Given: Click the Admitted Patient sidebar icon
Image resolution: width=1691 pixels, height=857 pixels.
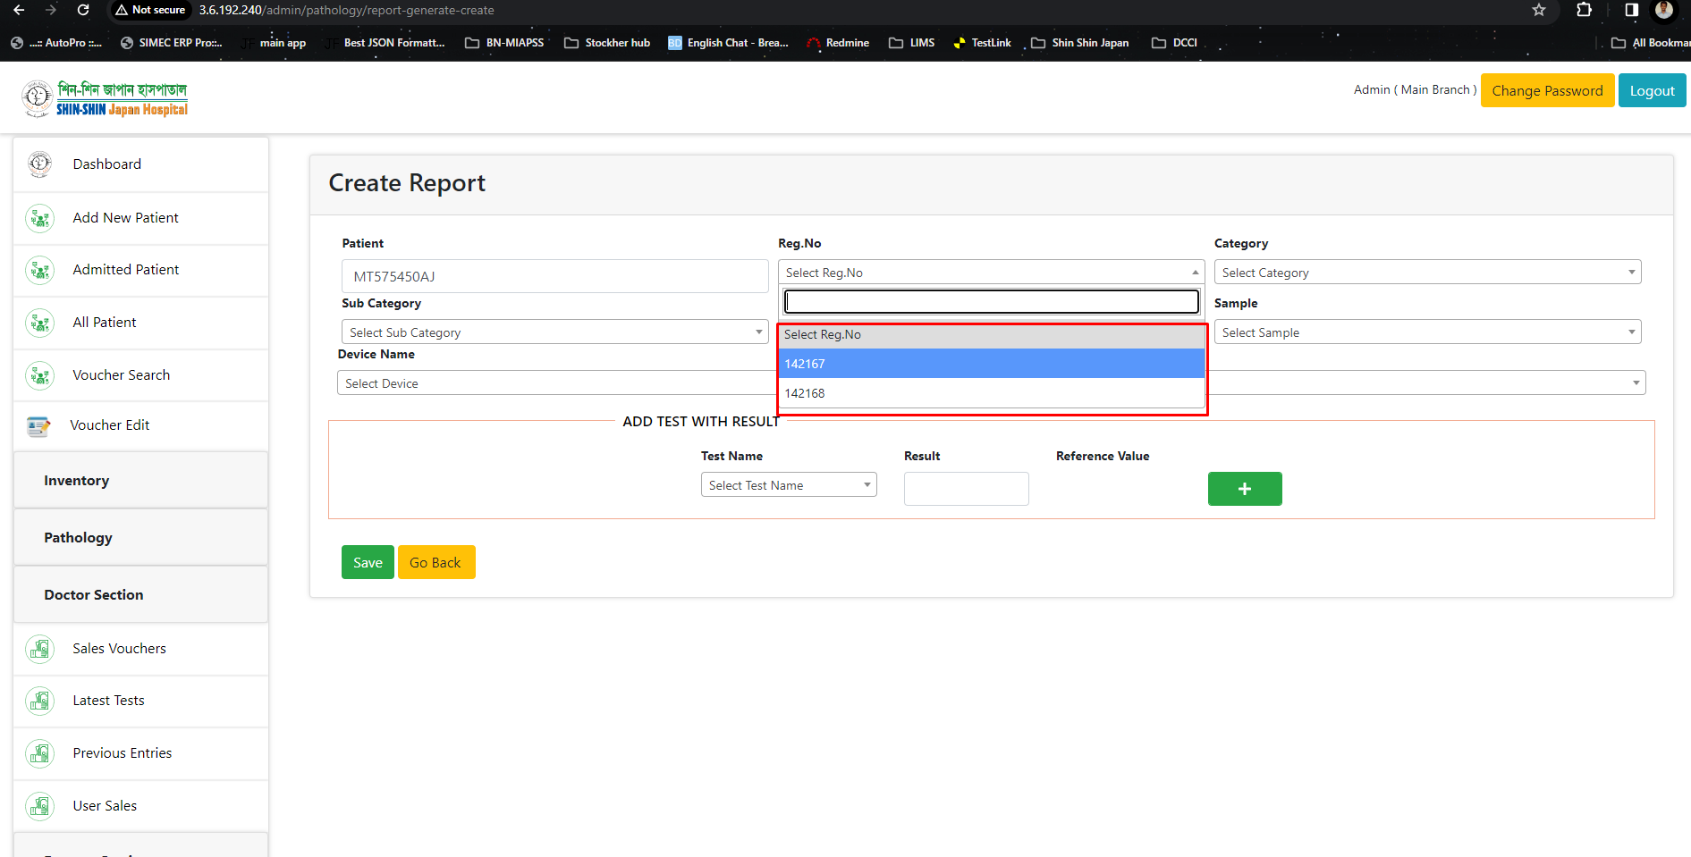Looking at the screenshot, I should [x=39, y=270].
